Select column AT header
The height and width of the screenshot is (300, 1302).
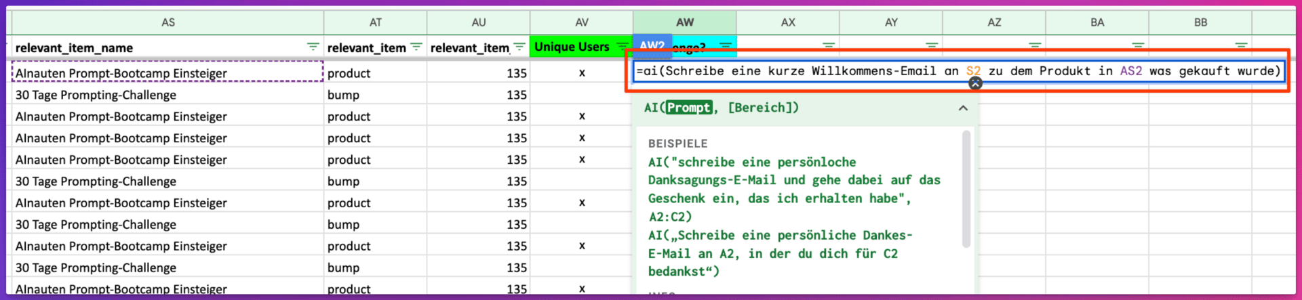376,22
